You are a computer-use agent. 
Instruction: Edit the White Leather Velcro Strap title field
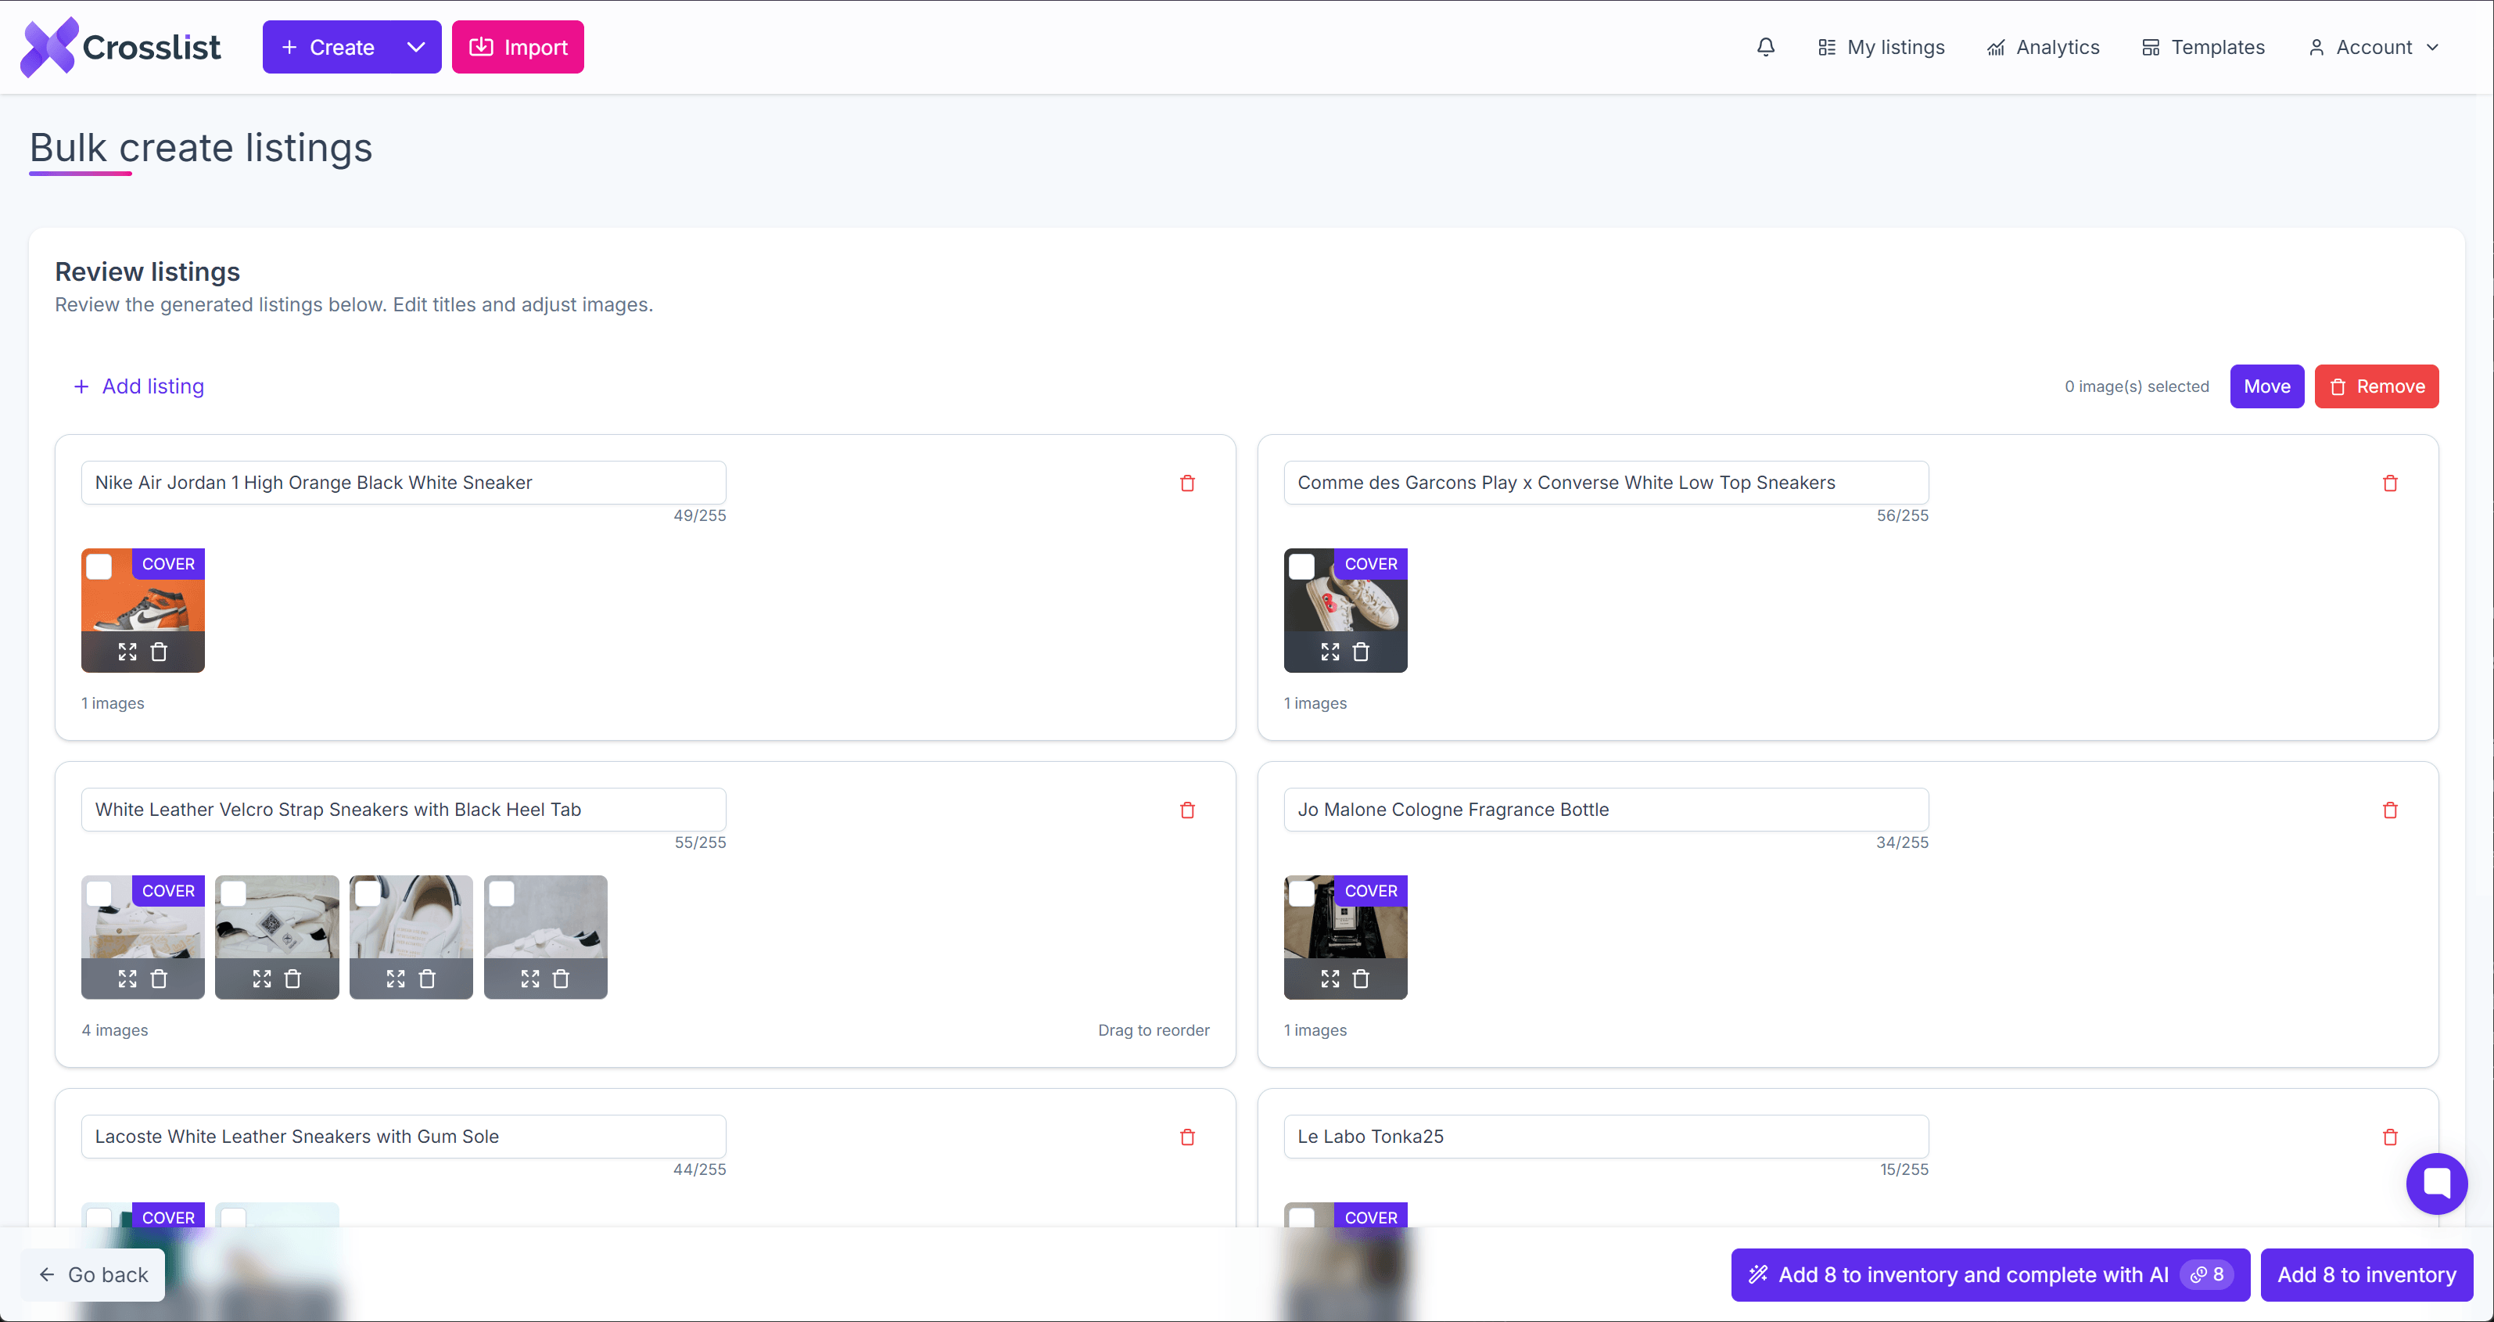pyautogui.click(x=404, y=810)
